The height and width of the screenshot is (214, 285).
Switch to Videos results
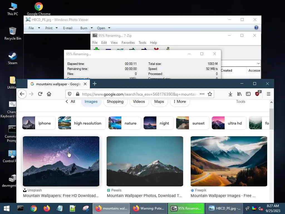pyautogui.click(x=139, y=101)
